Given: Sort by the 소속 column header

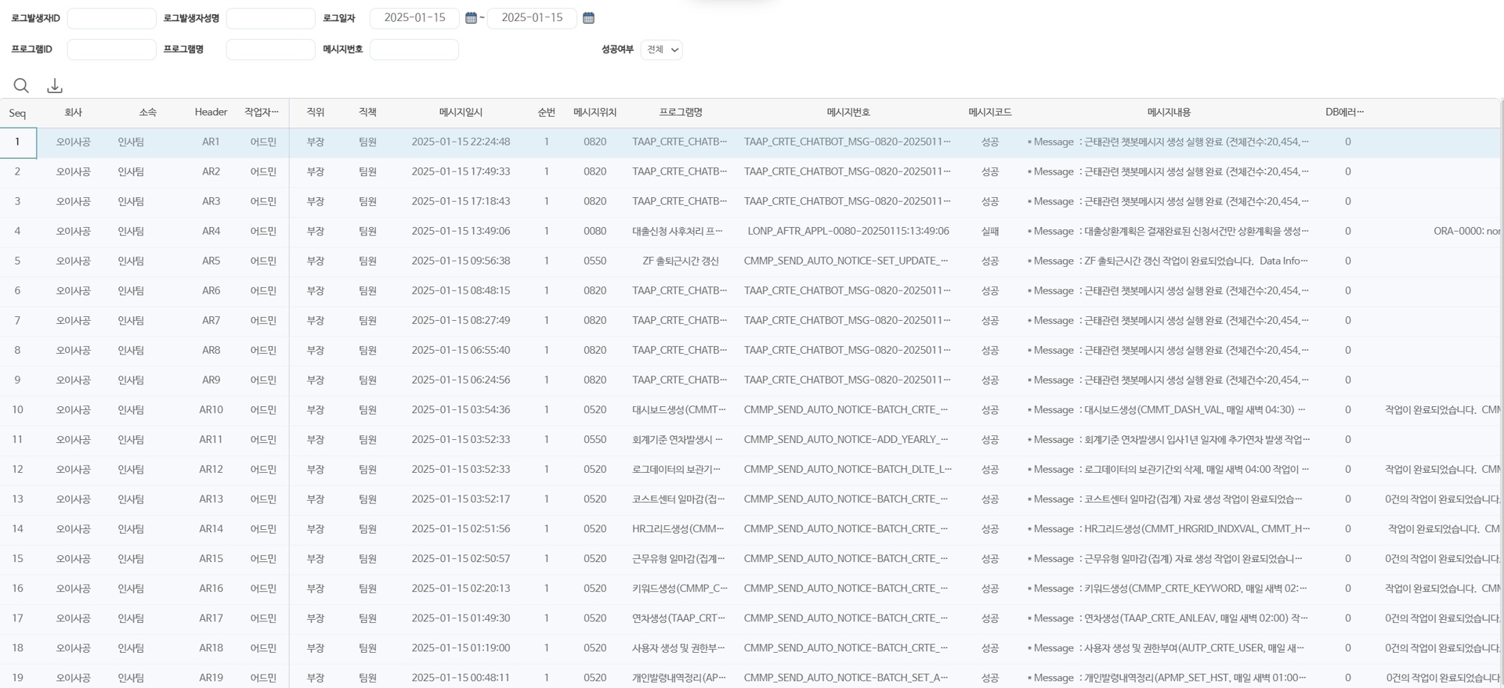Looking at the screenshot, I should coord(147,113).
